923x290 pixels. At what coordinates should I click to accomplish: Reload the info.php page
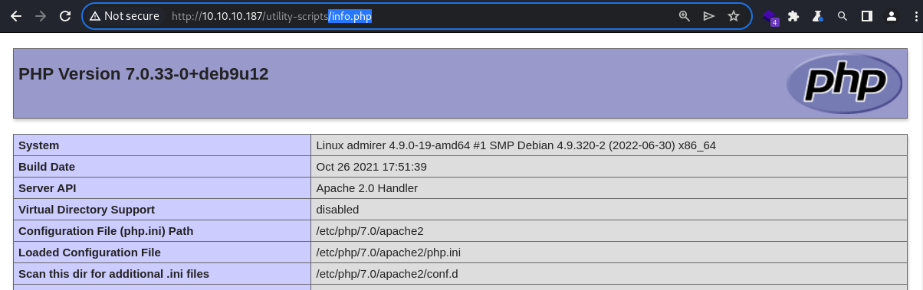[65, 15]
